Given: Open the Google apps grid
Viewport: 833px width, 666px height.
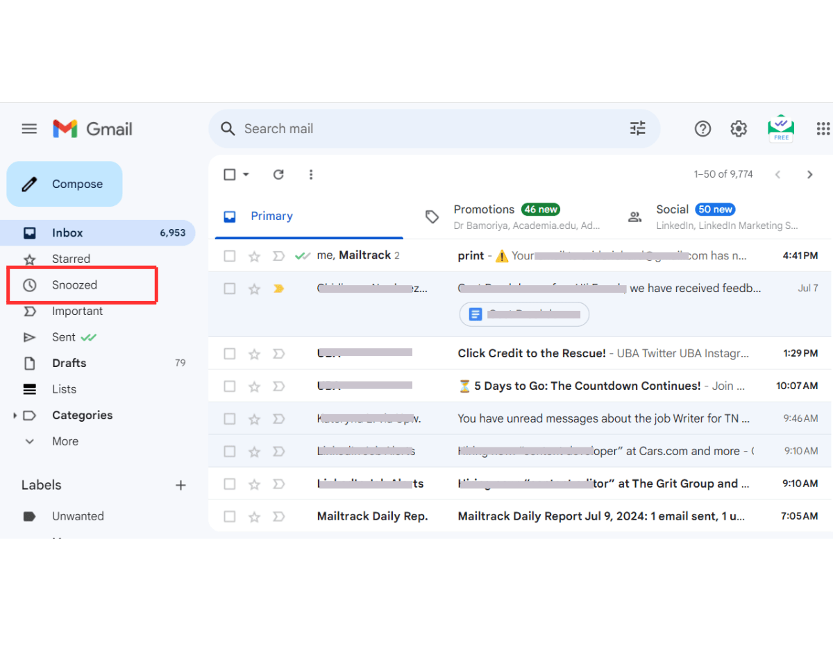Looking at the screenshot, I should click(x=823, y=128).
